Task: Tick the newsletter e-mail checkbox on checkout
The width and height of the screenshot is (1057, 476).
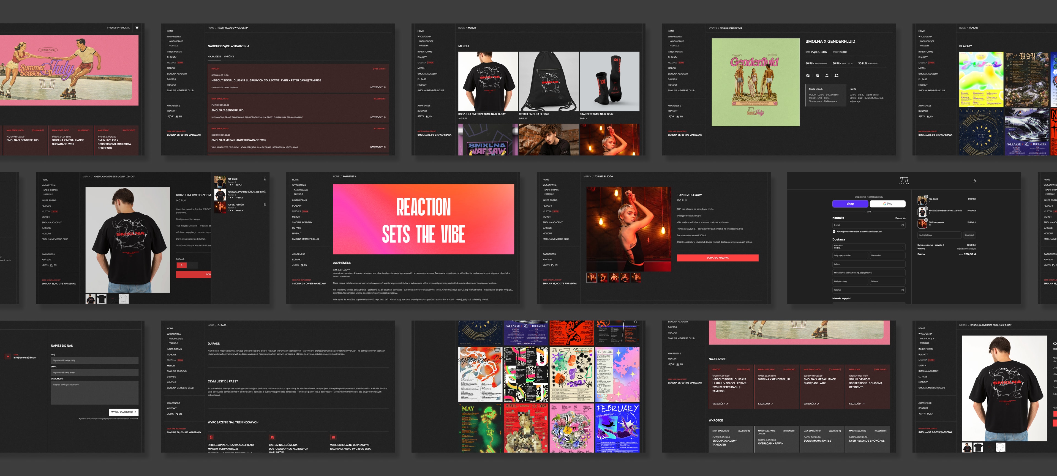Action: tap(834, 232)
